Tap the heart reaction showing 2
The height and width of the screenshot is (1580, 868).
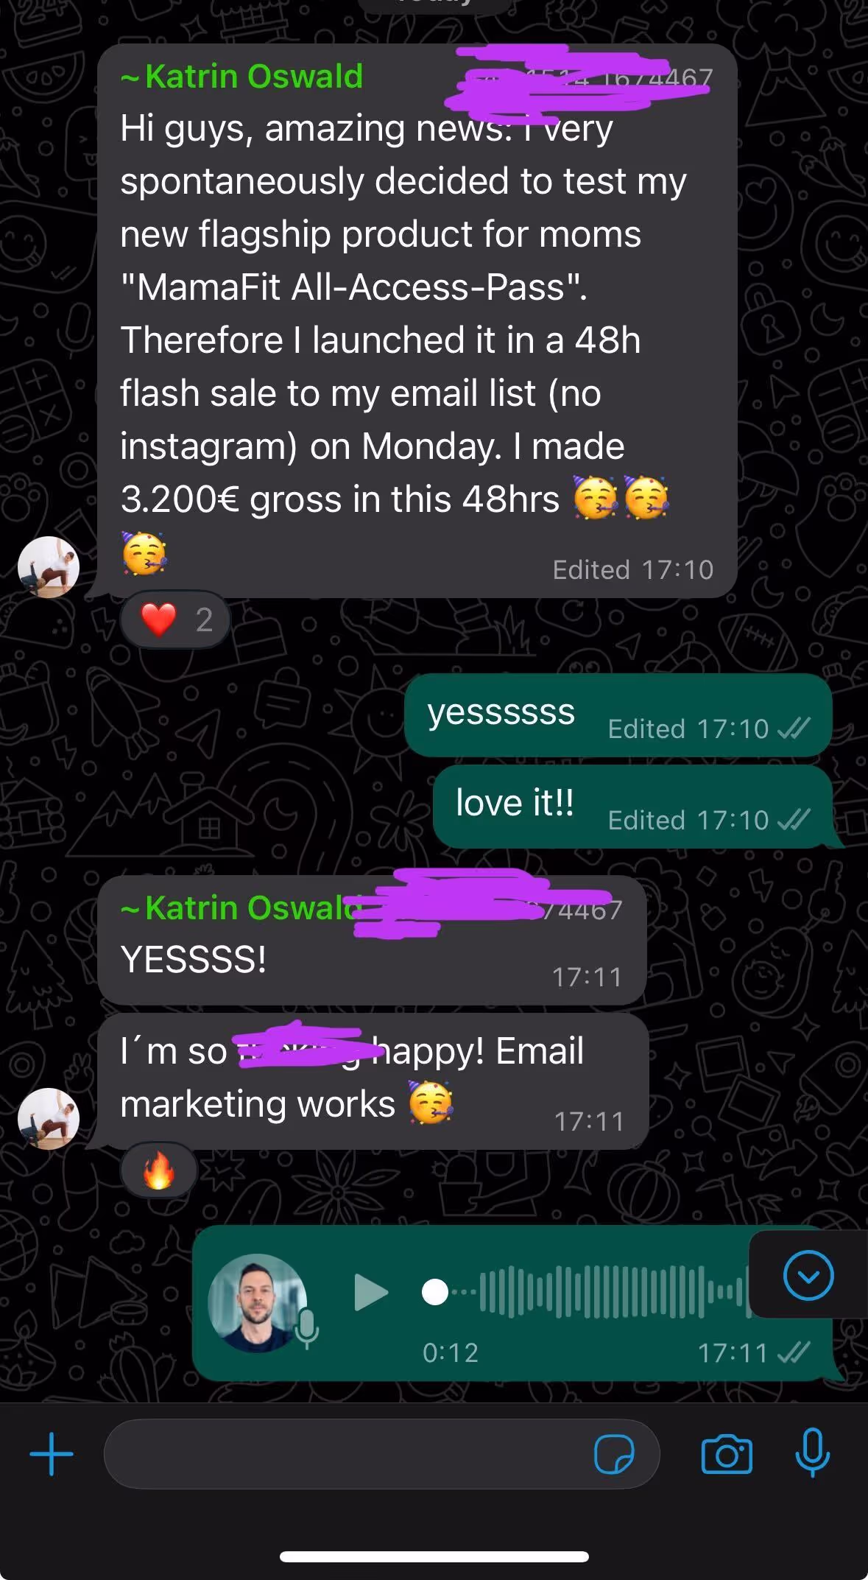click(x=175, y=619)
